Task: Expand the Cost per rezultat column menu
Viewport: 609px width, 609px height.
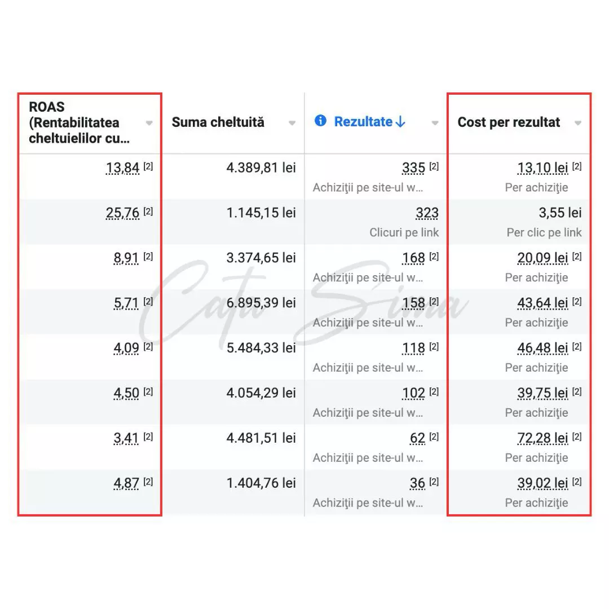Action: click(x=578, y=123)
